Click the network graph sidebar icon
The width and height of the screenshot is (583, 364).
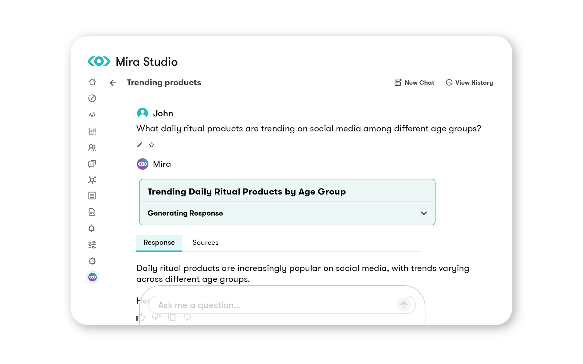(x=92, y=180)
